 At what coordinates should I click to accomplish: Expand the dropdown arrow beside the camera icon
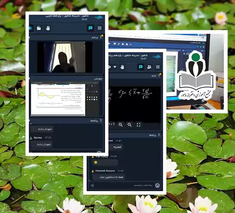pyautogui.click(x=115, y=67)
